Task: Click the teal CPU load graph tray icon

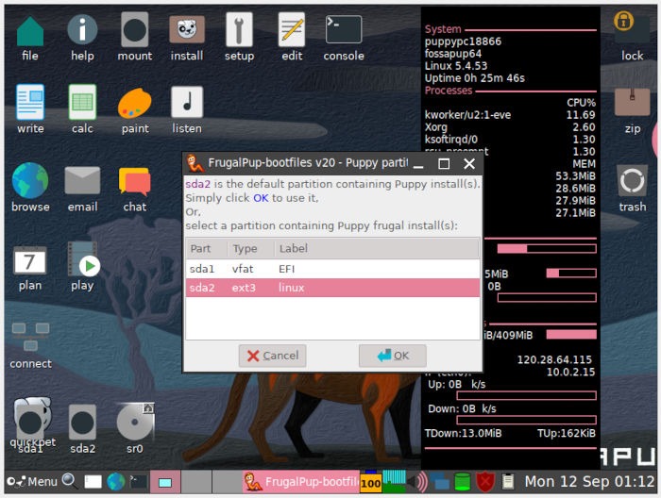Action: pyautogui.click(x=394, y=481)
